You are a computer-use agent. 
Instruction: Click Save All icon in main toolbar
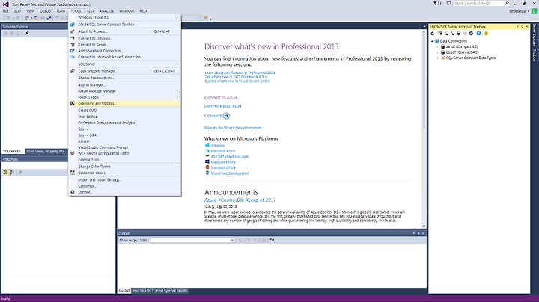coord(49,18)
